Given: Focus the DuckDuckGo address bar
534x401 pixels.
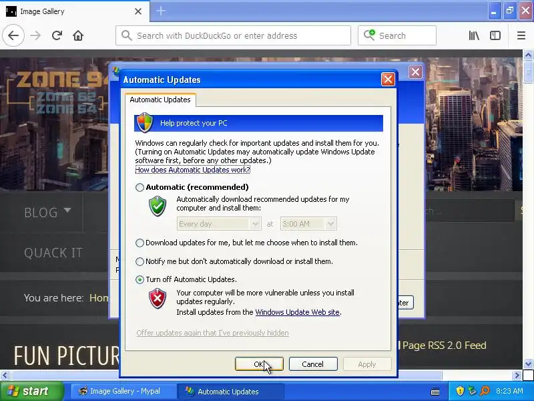Looking at the screenshot, I should pyautogui.click(x=233, y=35).
